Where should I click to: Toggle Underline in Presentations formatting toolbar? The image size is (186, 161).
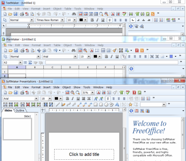tap(78, 98)
